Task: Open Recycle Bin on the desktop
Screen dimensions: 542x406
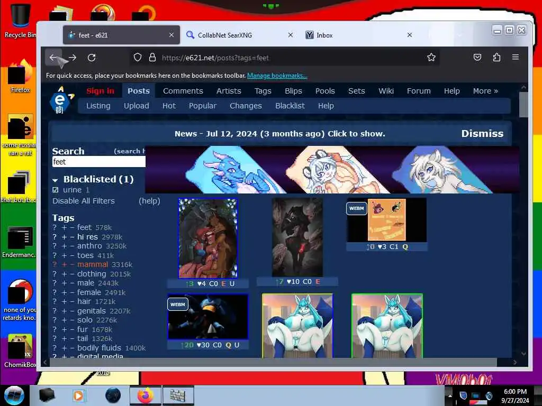Action: 20,20
